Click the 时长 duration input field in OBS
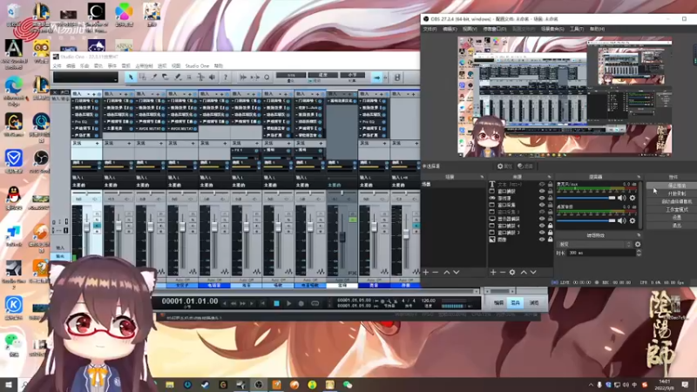The width and height of the screenshot is (697, 392). [x=600, y=253]
